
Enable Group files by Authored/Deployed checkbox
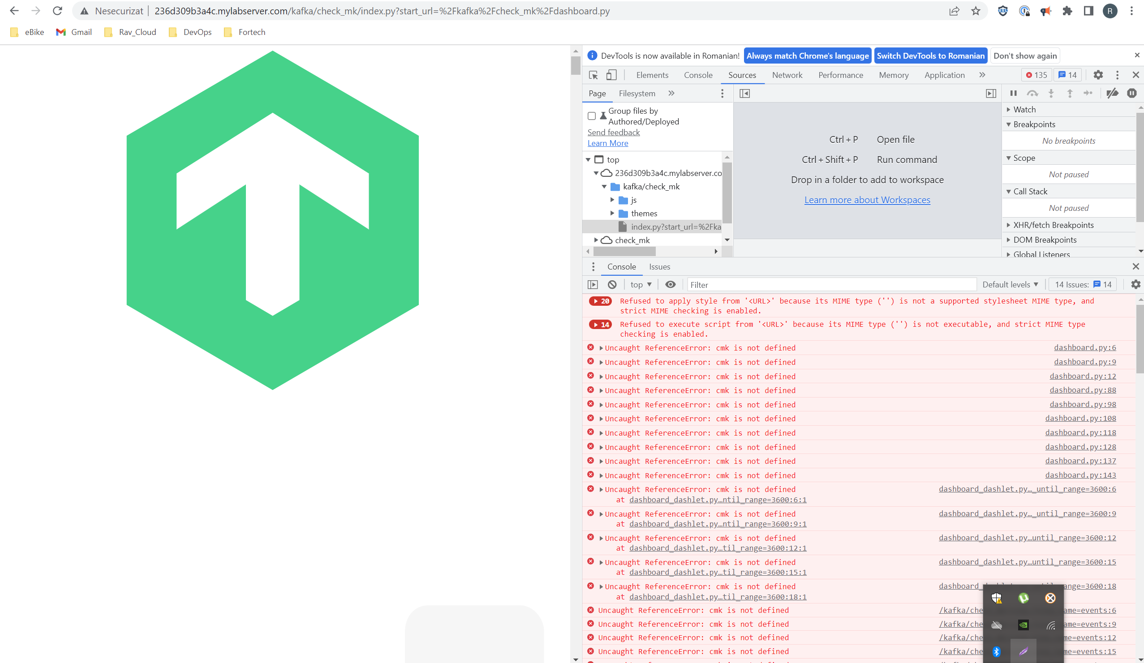592,116
